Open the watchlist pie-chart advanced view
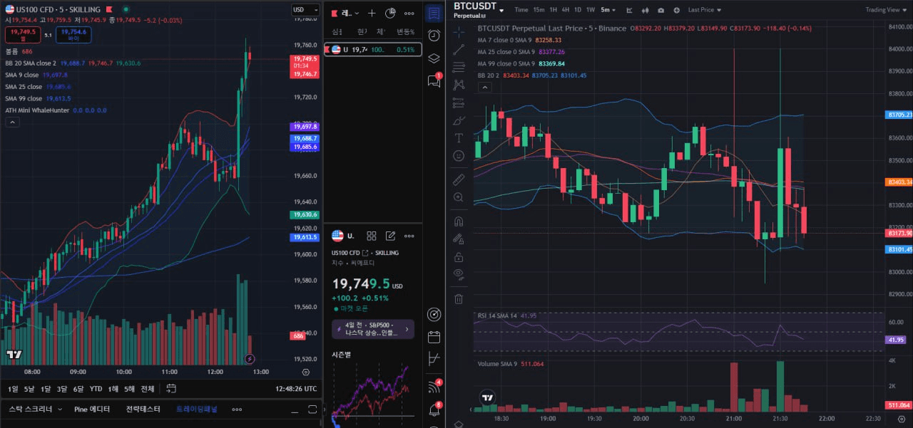The height and width of the screenshot is (428, 913). click(390, 13)
